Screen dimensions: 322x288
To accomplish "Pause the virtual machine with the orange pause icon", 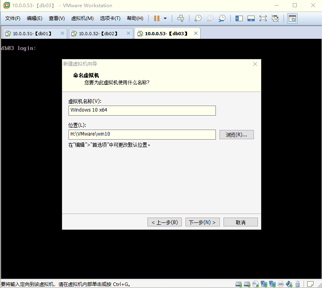I will click(157, 18).
